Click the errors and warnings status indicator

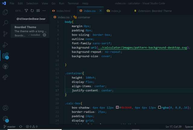(32, 127)
